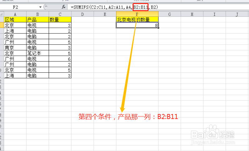The image size is (249, 151).
Task: Select column C header
Action: pyautogui.click(x=60, y=14)
